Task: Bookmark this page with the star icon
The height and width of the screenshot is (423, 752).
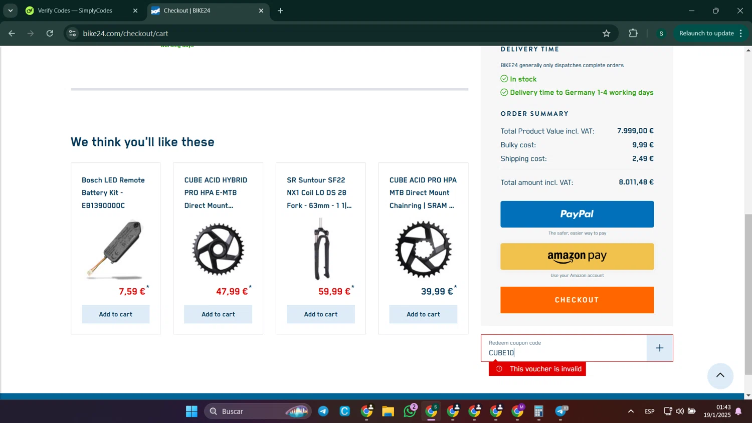Action: tap(607, 34)
